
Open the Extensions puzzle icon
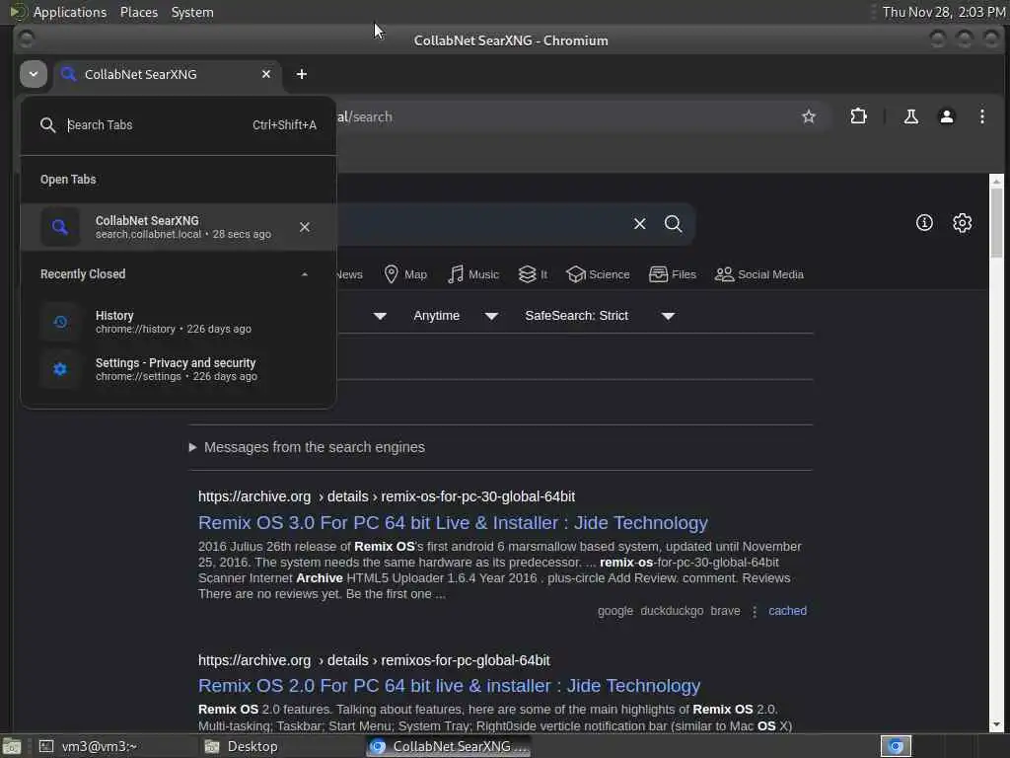point(859,116)
